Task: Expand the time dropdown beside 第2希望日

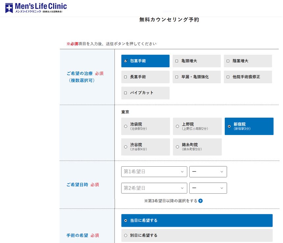Action: (x=208, y=188)
